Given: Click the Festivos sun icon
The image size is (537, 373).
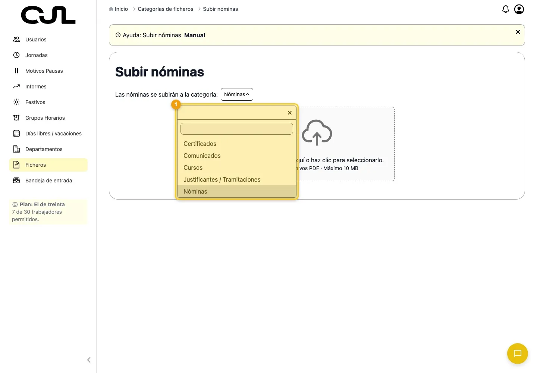Looking at the screenshot, I should pyautogui.click(x=16, y=102).
